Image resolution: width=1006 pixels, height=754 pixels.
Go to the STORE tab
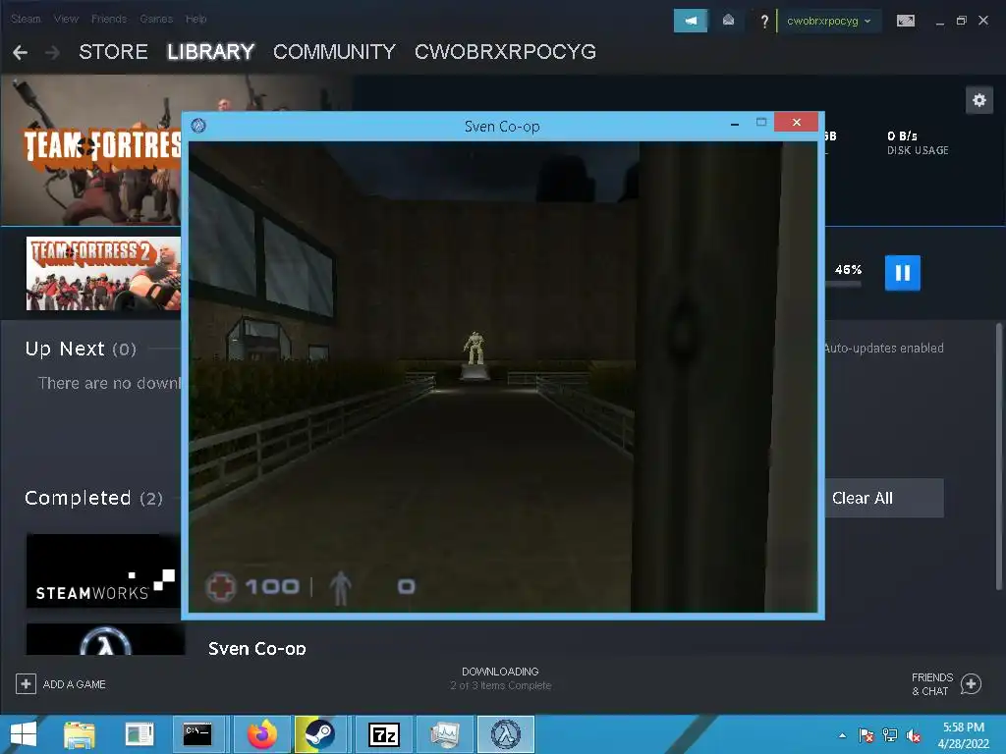pyautogui.click(x=114, y=52)
